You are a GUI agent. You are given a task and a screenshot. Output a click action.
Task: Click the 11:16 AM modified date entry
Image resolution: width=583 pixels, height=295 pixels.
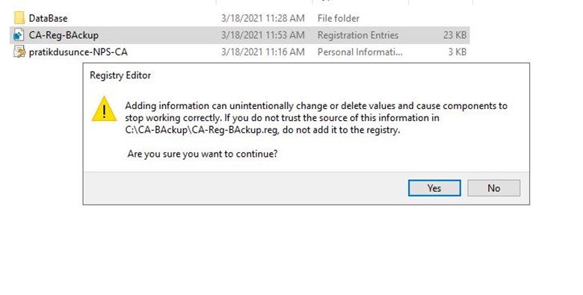(x=263, y=52)
